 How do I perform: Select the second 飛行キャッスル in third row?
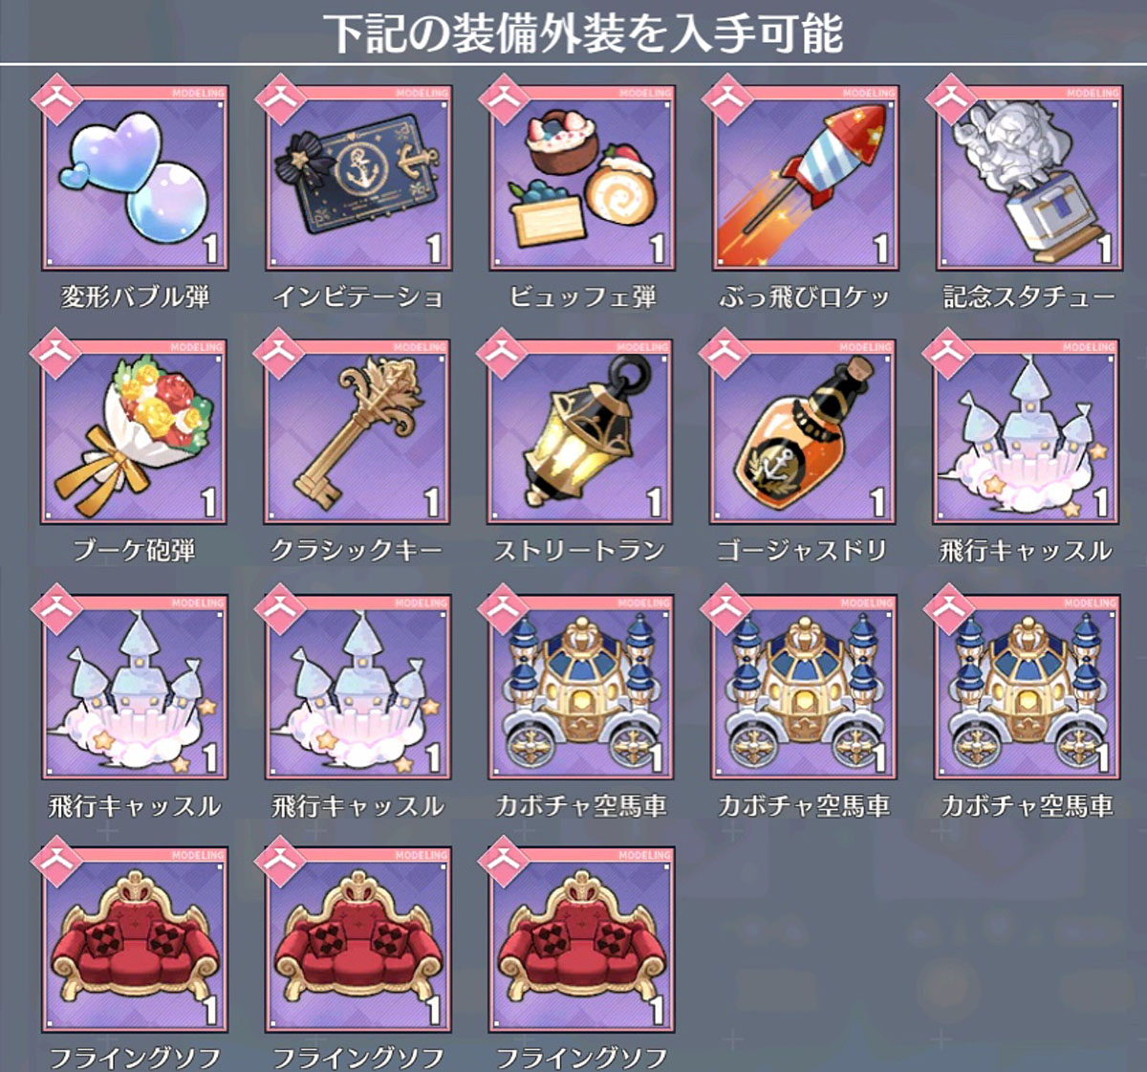[x=357, y=688]
